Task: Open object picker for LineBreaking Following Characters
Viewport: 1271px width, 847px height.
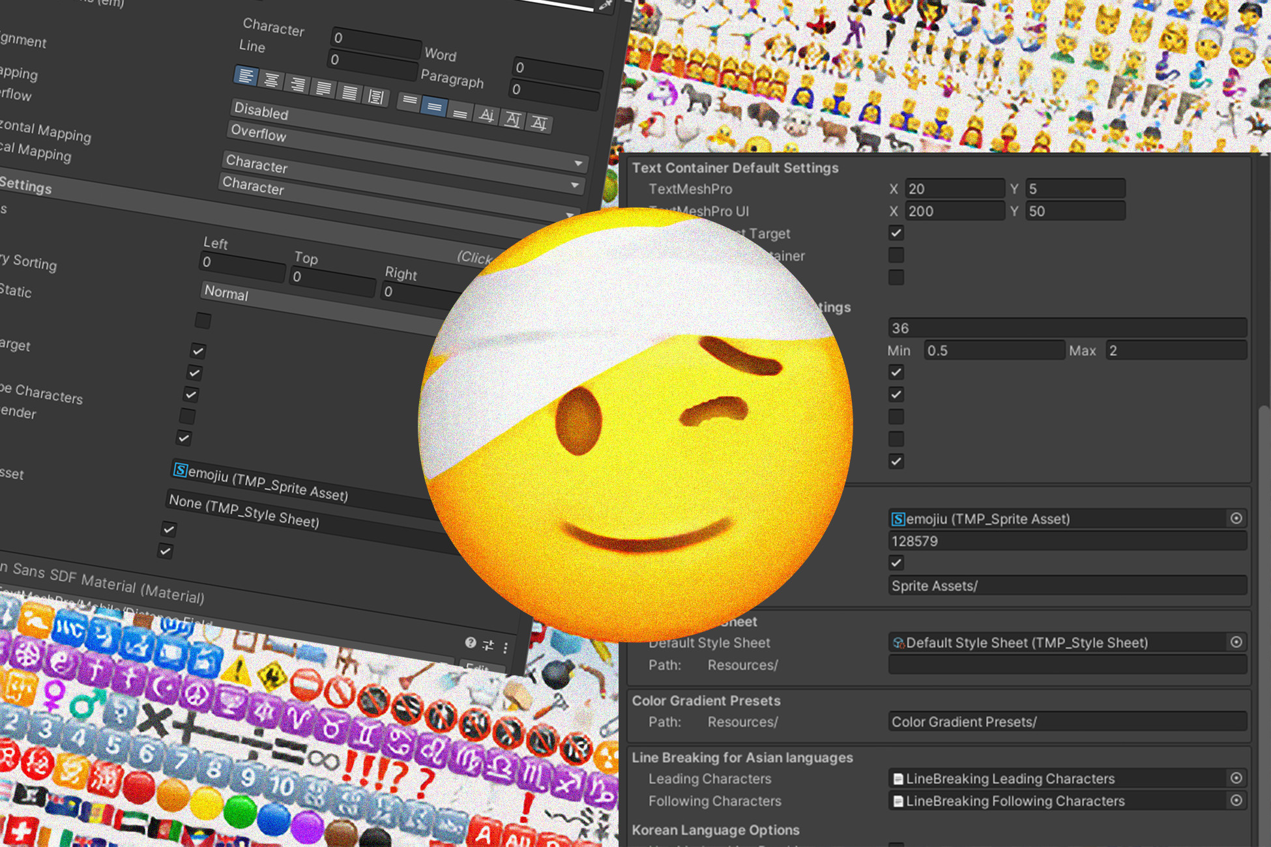Action: click(1236, 801)
